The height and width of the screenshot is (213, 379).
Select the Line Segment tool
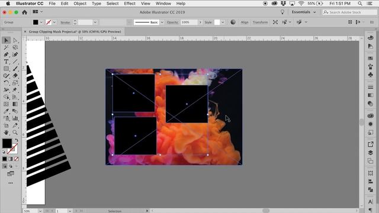(x=15, y=62)
